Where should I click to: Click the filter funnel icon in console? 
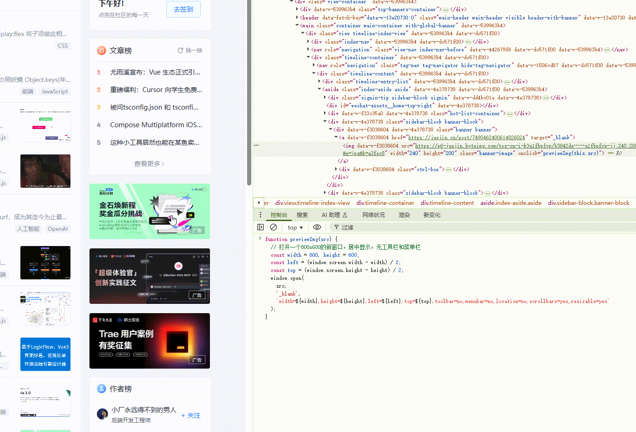(336, 227)
